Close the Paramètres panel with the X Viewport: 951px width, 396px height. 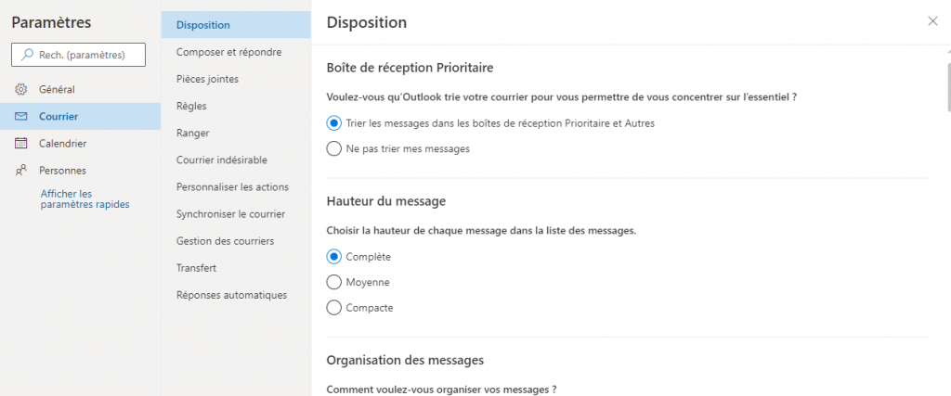(932, 21)
